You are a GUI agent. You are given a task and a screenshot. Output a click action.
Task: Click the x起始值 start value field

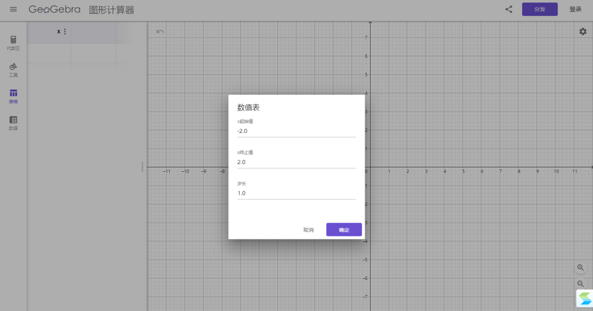point(296,131)
